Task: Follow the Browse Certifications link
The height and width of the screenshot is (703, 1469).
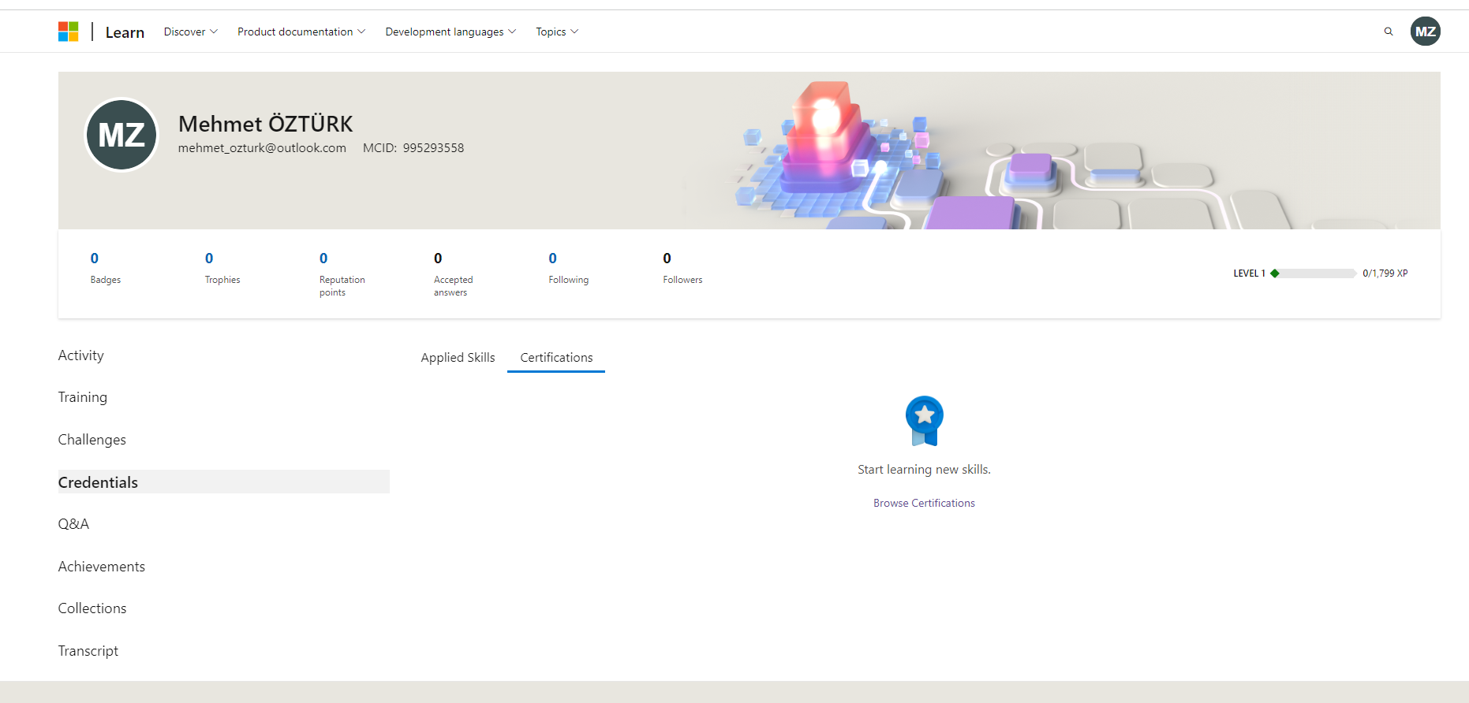Action: [x=924, y=503]
